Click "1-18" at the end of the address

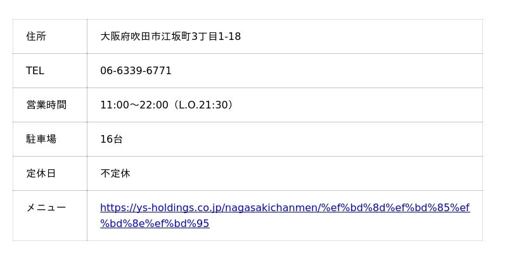click(229, 37)
